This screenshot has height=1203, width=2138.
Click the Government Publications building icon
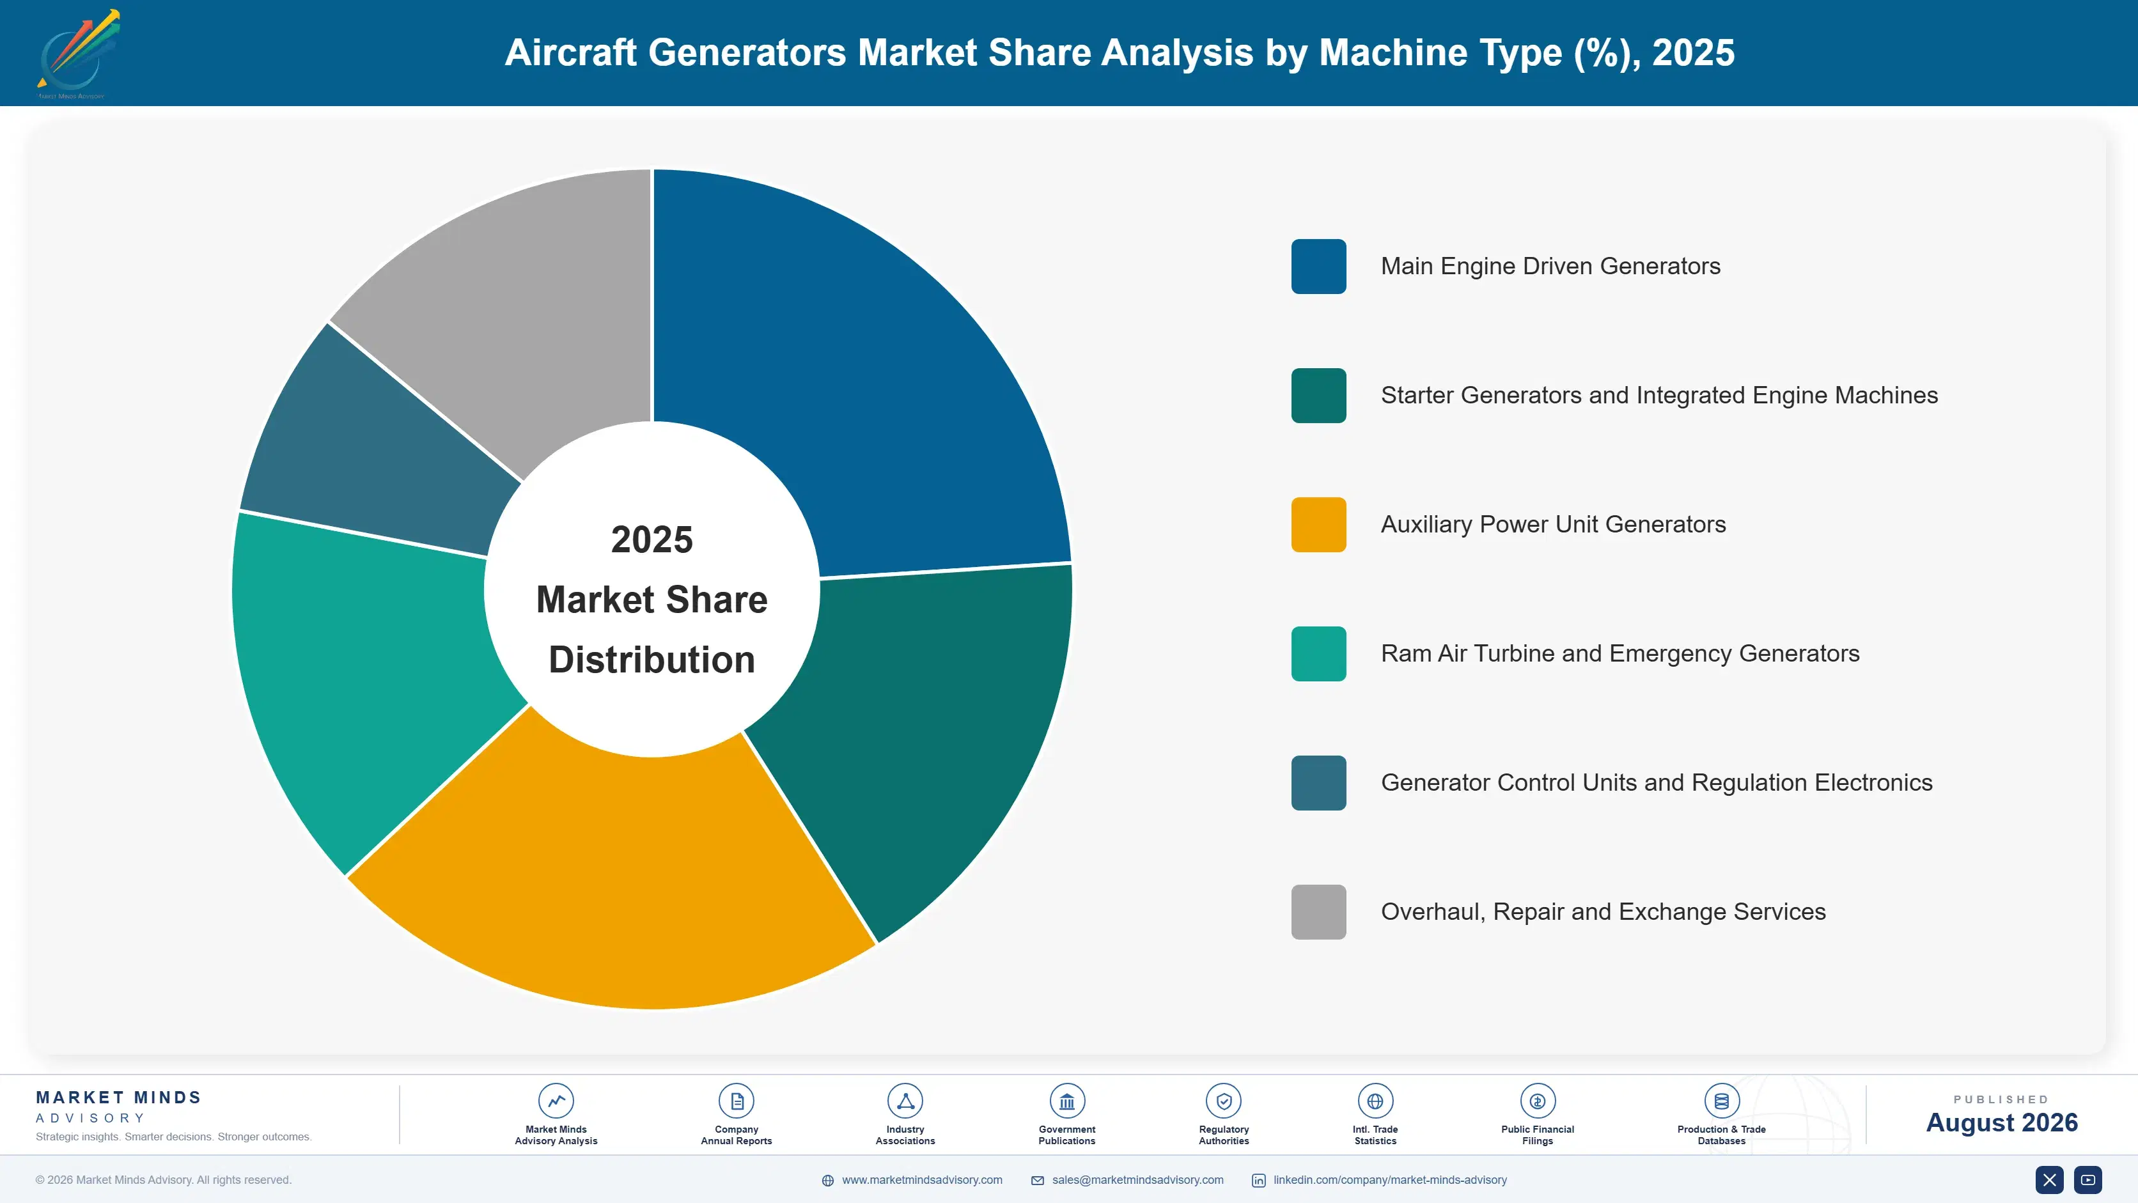point(1066,1101)
